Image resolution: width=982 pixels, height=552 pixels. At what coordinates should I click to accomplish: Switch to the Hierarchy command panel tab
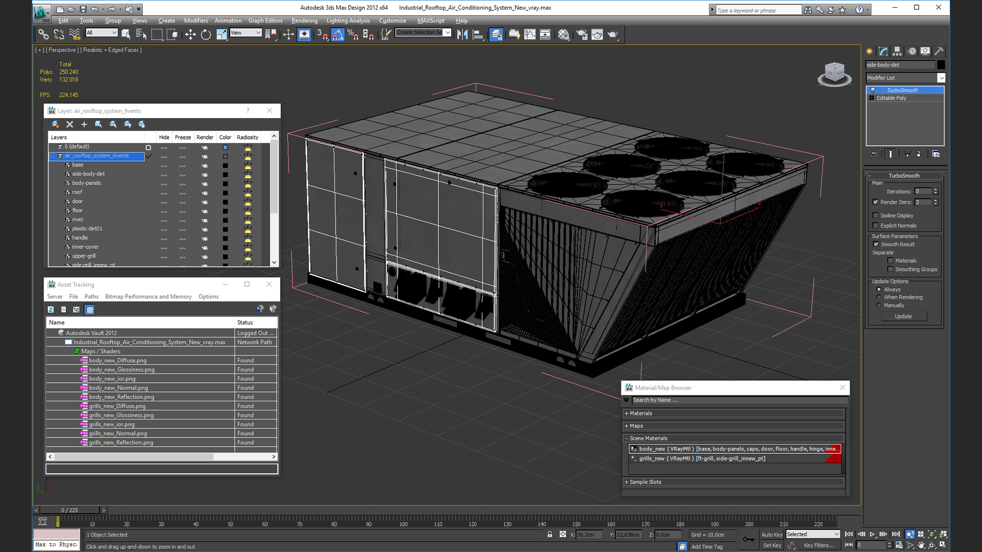tap(897, 51)
